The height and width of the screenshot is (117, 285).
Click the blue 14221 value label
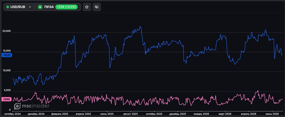(x=7, y=55)
